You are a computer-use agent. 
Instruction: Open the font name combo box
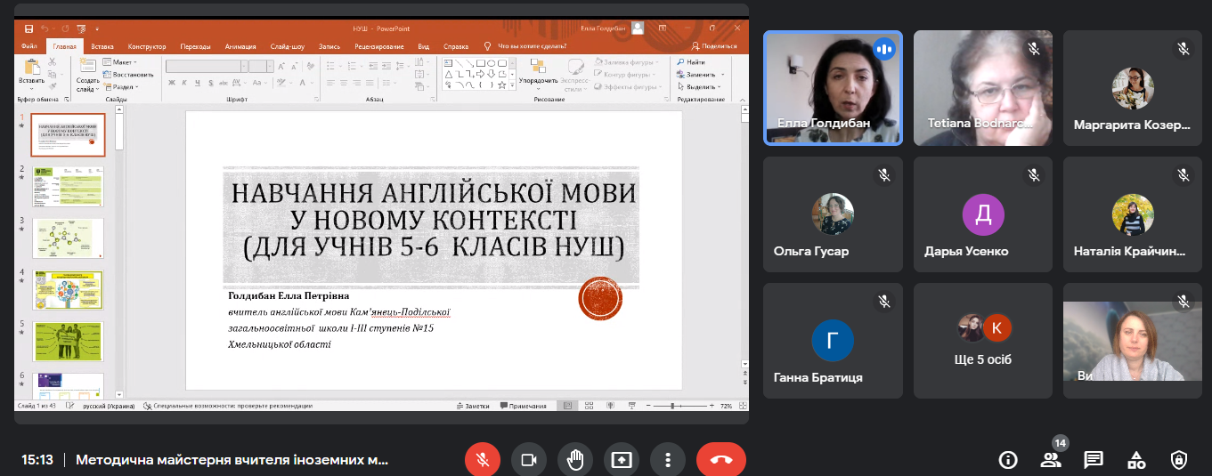[205, 66]
